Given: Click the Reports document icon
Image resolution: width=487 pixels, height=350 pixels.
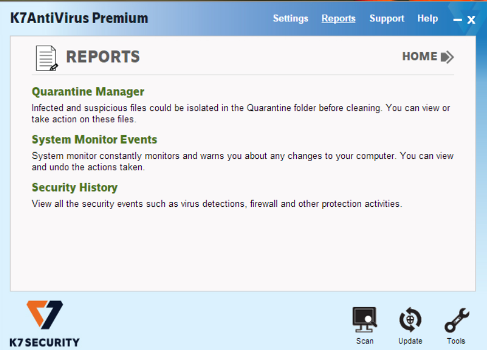Looking at the screenshot, I should point(46,58).
